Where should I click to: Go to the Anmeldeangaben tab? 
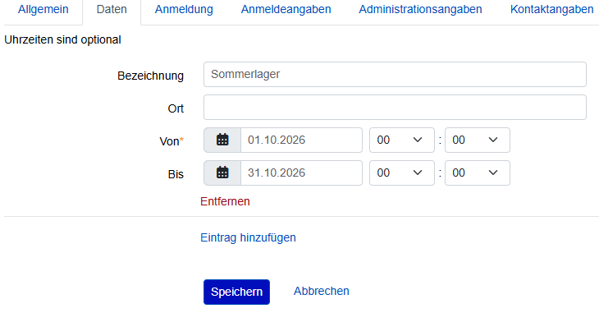coord(286,10)
